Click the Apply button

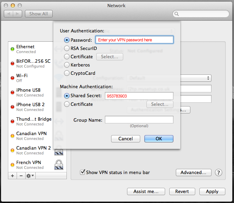212,191
